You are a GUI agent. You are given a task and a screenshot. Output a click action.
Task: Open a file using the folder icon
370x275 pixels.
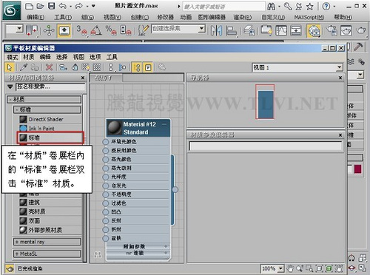pos(41,6)
